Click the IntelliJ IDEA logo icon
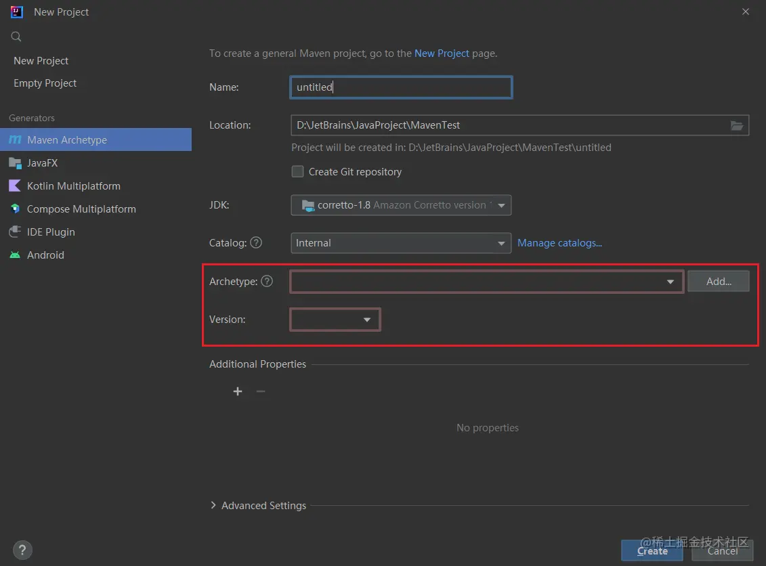The height and width of the screenshot is (566, 766). point(17,12)
